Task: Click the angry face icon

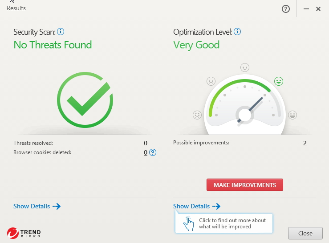Action: click(x=197, y=115)
